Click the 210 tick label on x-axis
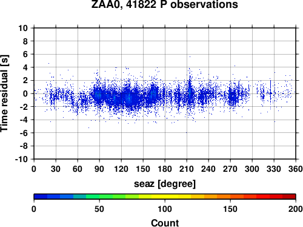This screenshot has height=227, width=303. (x=187, y=169)
